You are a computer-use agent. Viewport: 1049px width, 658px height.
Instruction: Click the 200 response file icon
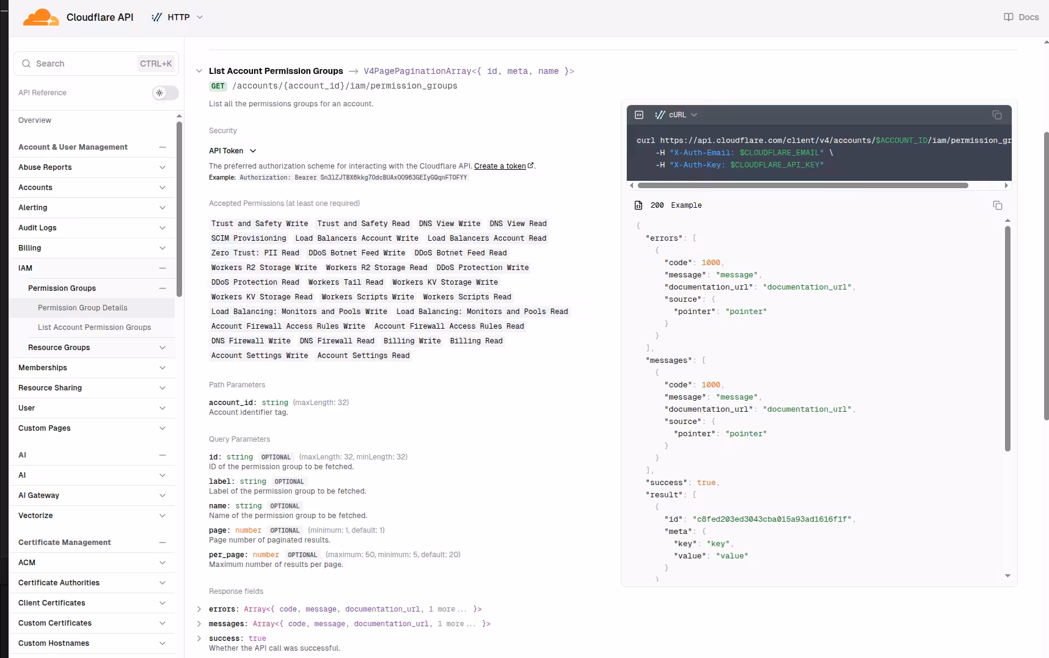click(638, 205)
